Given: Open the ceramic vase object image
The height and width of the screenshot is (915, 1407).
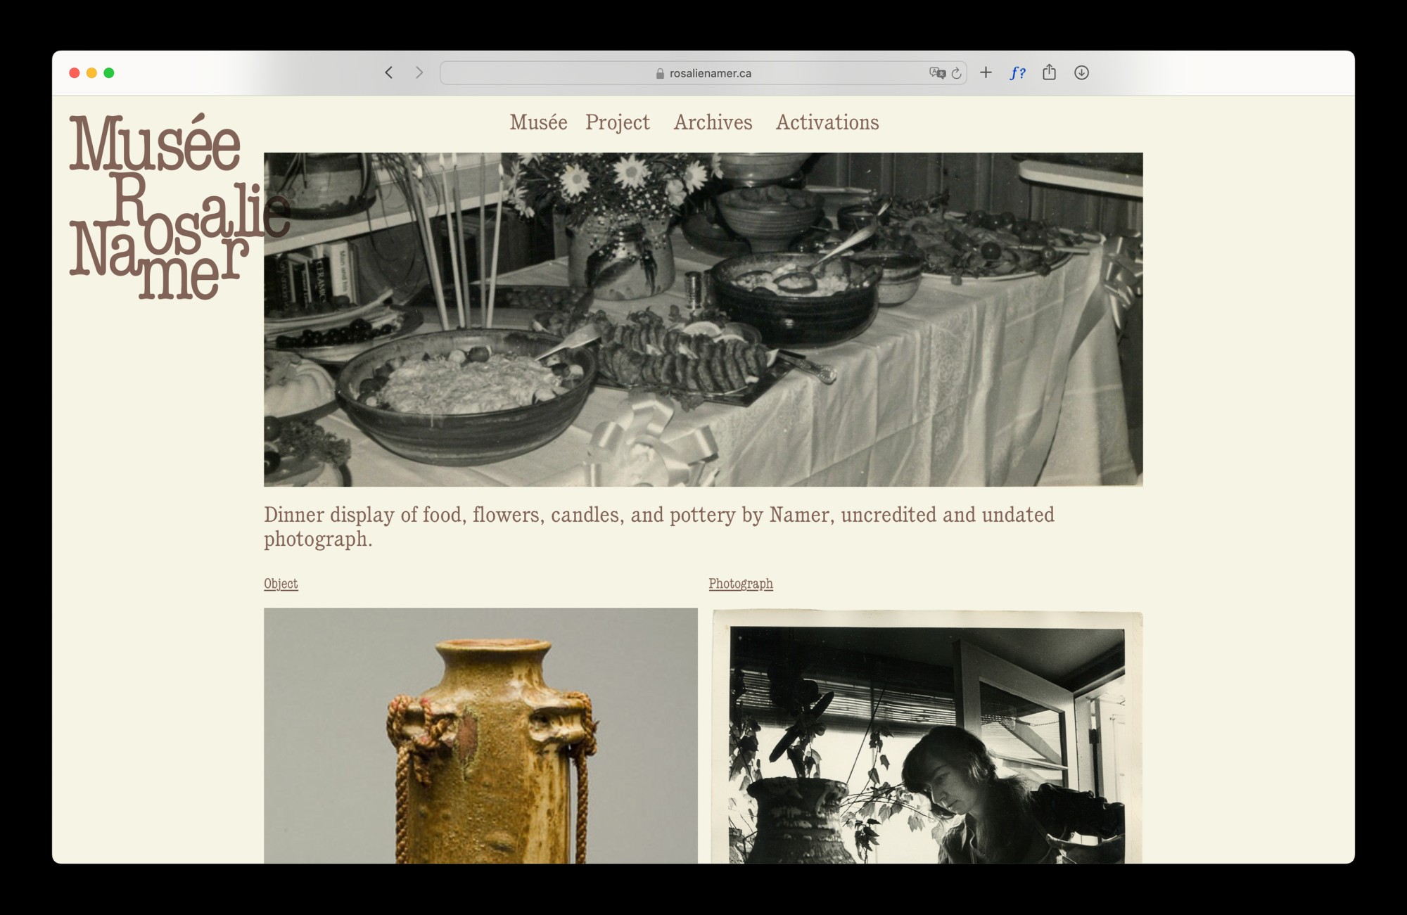Looking at the screenshot, I should (480, 735).
